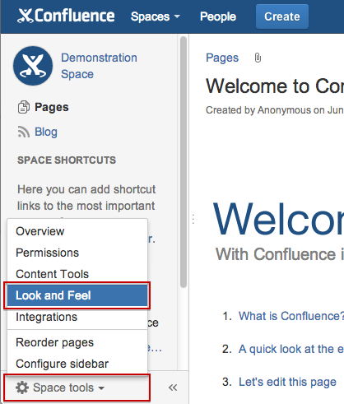Viewport: 344px width, 404px height.
Task: Choose Configure sidebar option
Action: click(x=77, y=364)
